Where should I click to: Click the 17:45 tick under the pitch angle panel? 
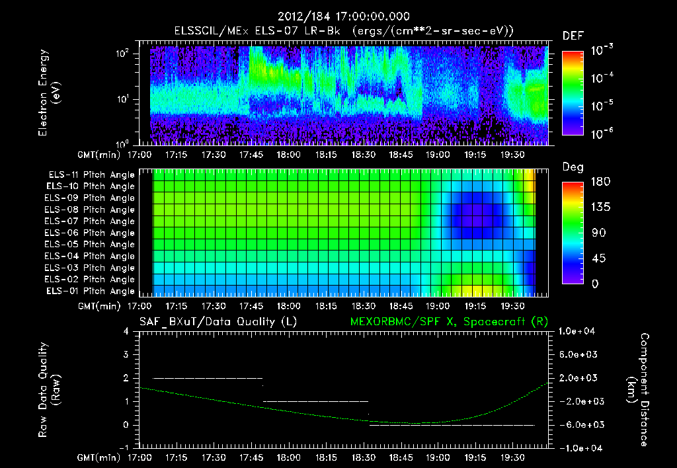click(251, 306)
